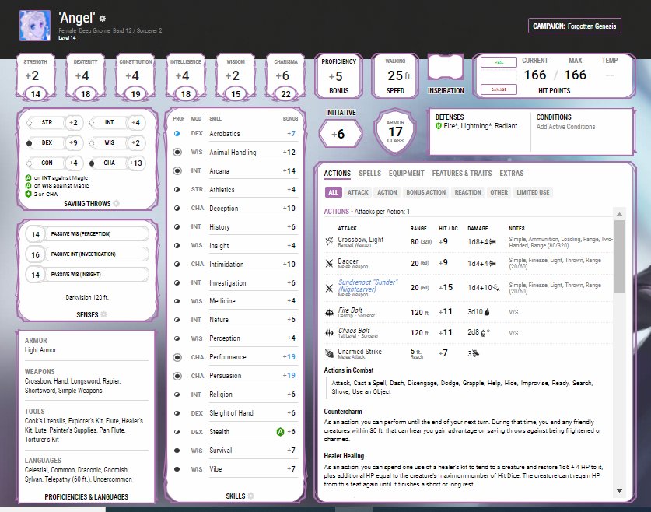Click scroll down arrow in actions panel
Screen dimensions: 651x512
tap(619, 491)
